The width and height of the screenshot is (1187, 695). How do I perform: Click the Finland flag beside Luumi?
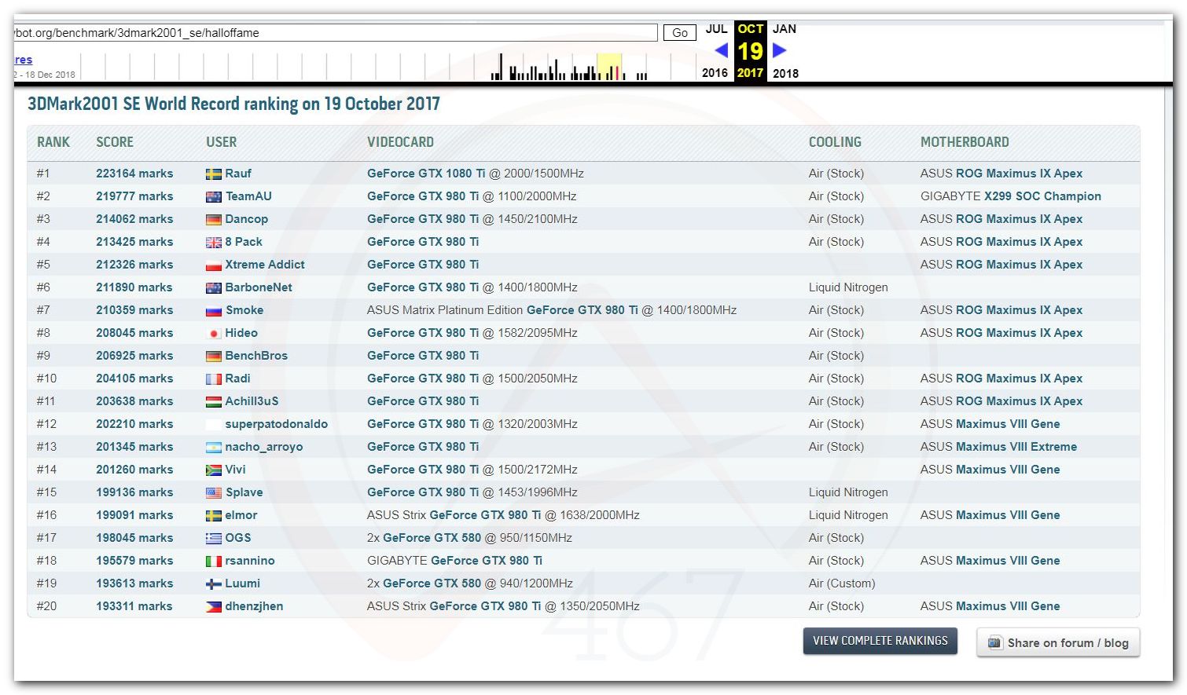(213, 584)
